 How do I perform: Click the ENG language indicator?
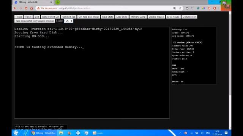pyautogui.click(x=208, y=133)
